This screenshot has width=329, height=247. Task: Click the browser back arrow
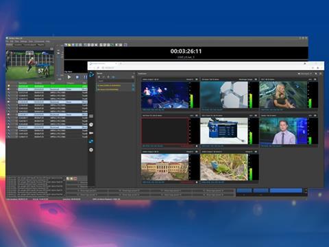[x=90, y=68]
